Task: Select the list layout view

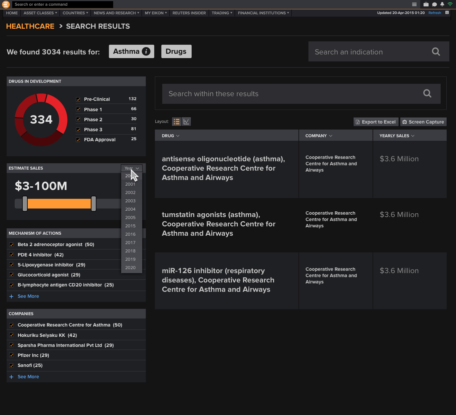Action: 176,121
